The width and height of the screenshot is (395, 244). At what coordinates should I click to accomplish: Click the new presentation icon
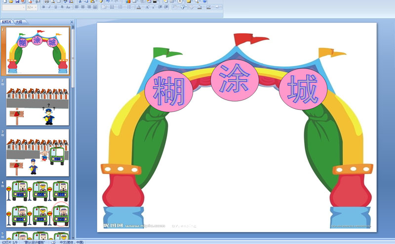click(x=5, y=1)
